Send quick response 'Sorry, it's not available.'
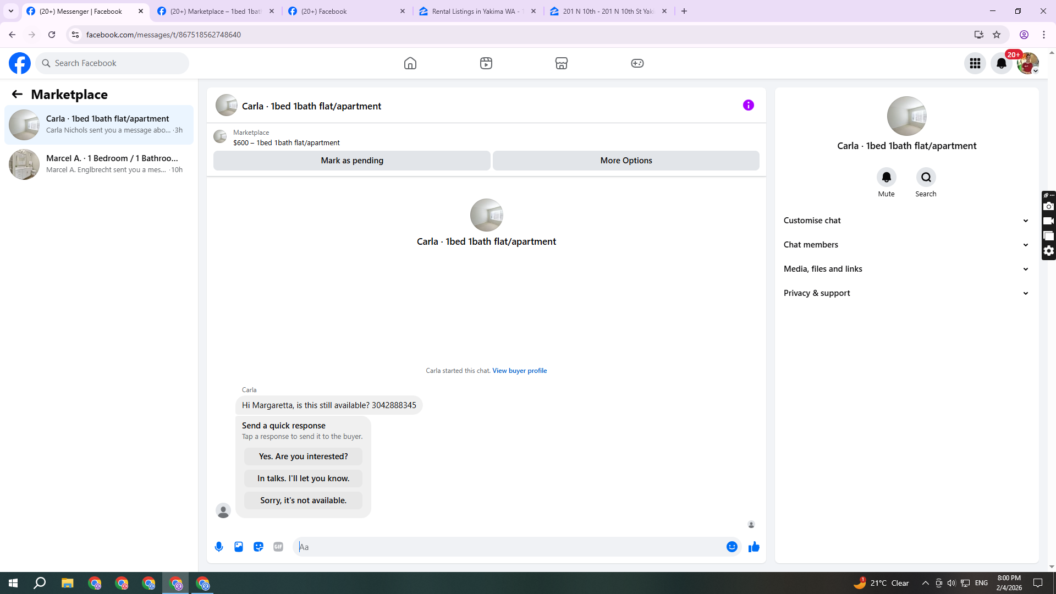 (x=303, y=501)
